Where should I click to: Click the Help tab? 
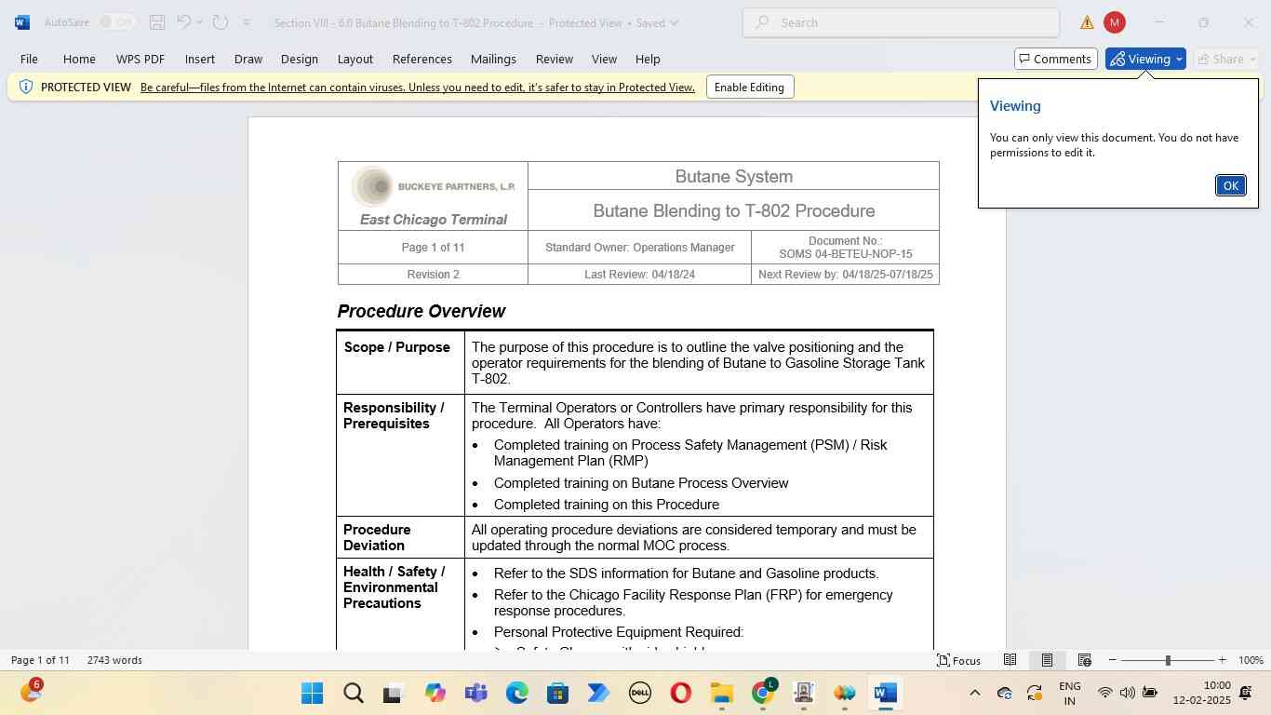point(648,59)
